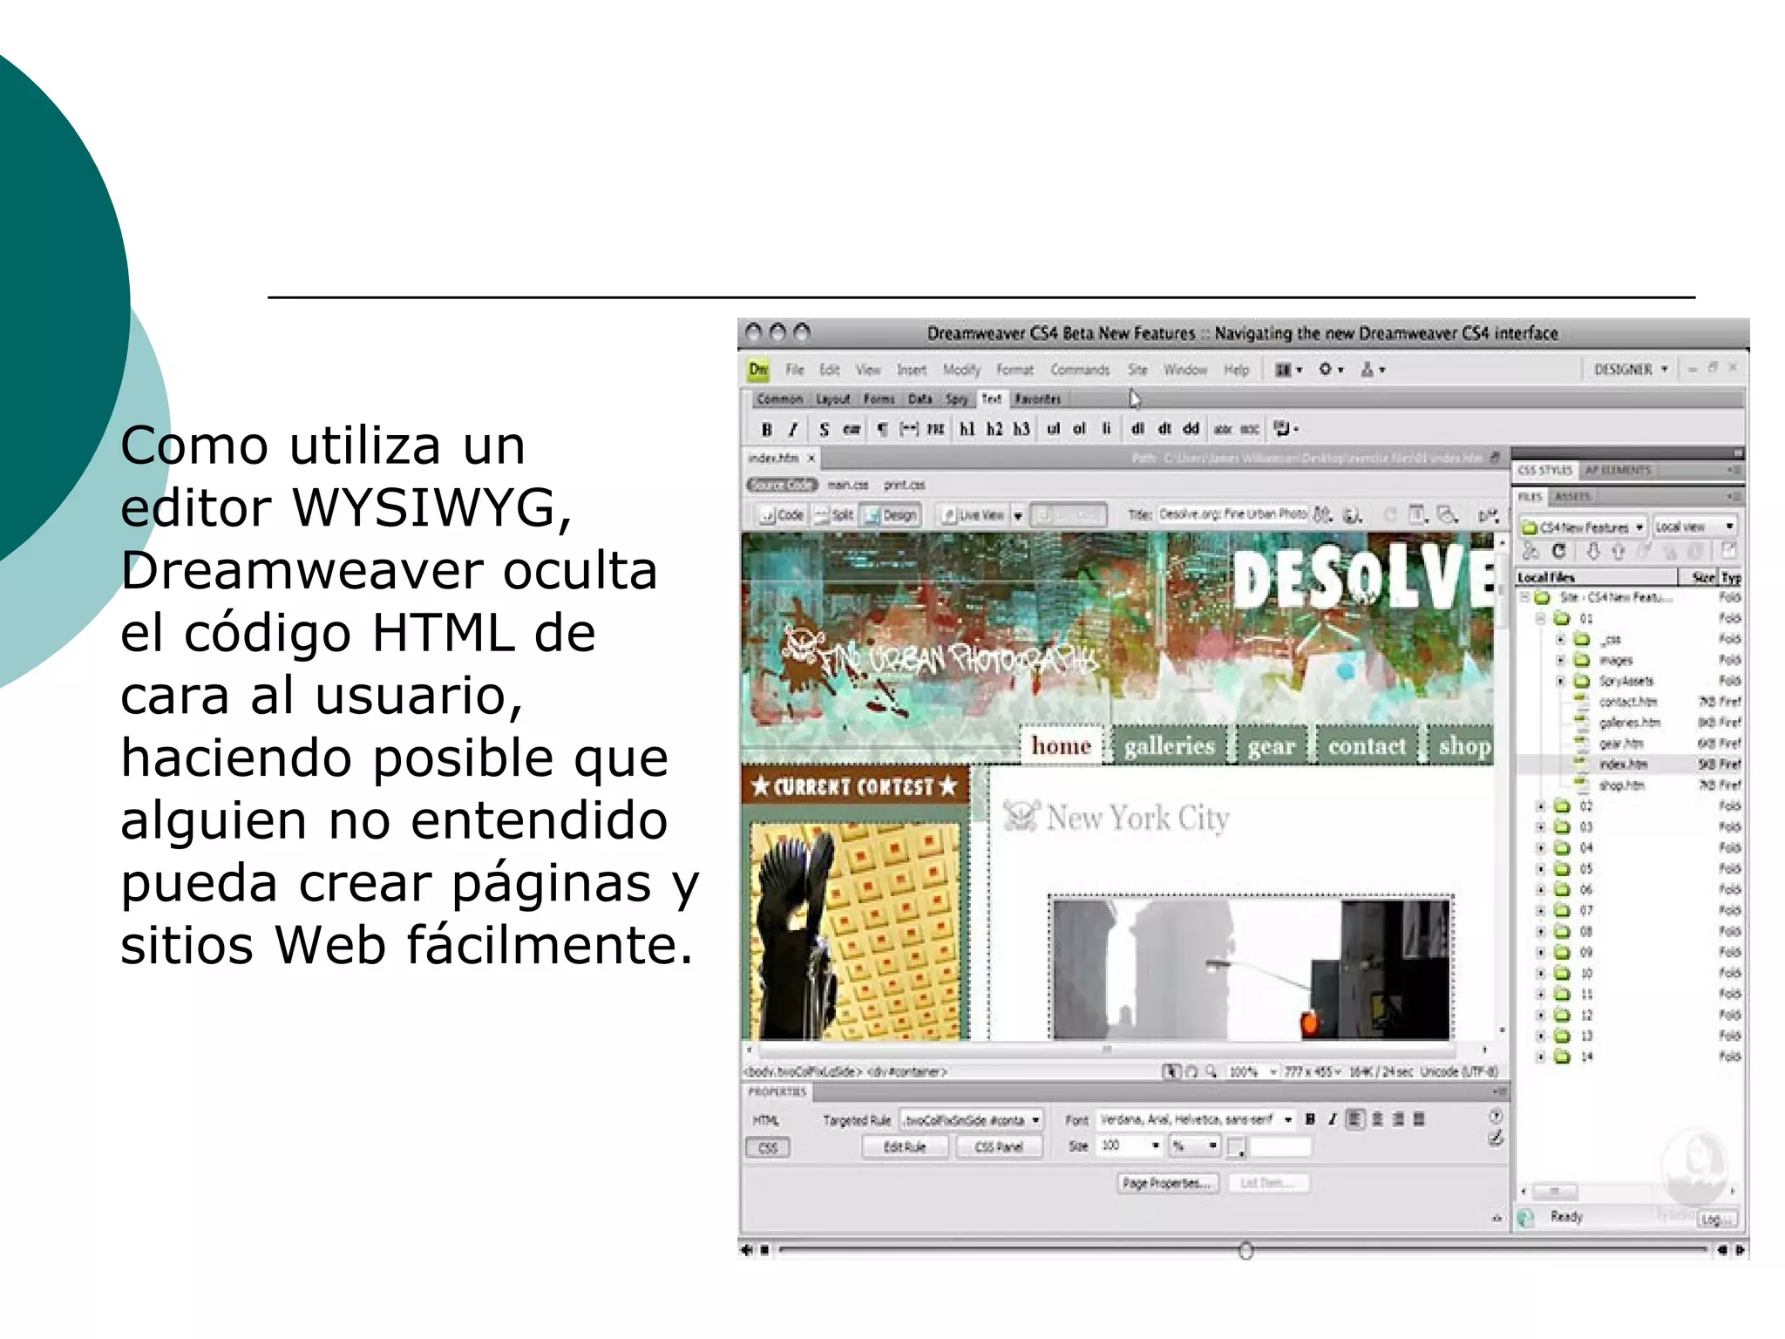This screenshot has height=1339, width=1785.
Task: Insert a definition description (dd)
Action: 1191,429
